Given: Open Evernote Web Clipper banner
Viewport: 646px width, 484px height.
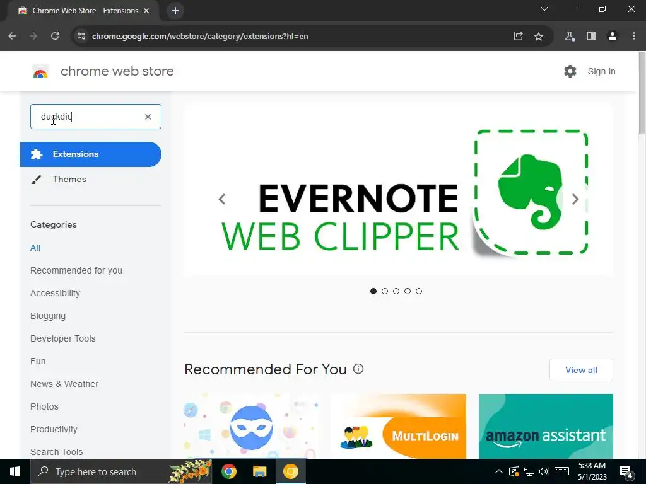Looking at the screenshot, I should point(399,190).
